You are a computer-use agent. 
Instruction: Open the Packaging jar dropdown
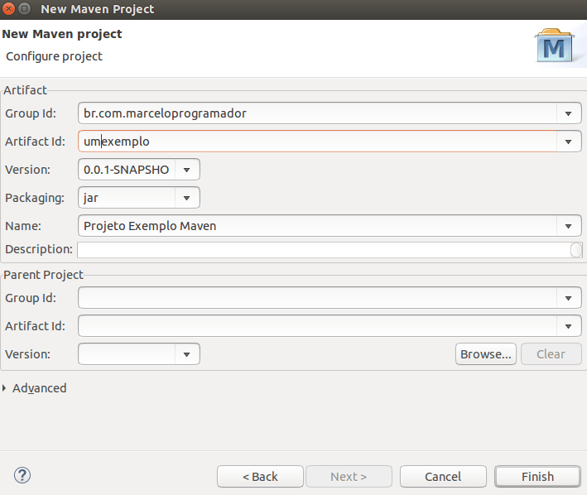pos(187,198)
